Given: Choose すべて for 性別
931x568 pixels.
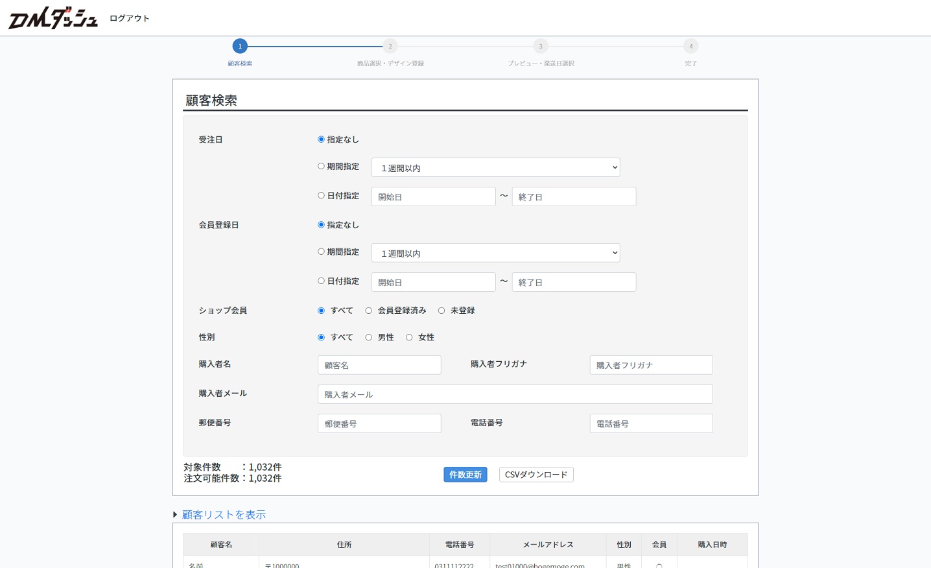Looking at the screenshot, I should click(x=321, y=337).
